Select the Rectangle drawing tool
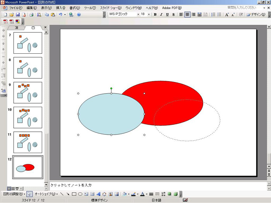271x203 pixels. [74, 194]
